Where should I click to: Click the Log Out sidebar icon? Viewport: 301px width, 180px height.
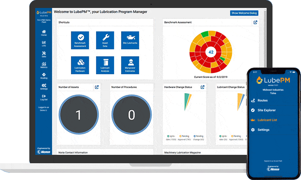click(44, 97)
